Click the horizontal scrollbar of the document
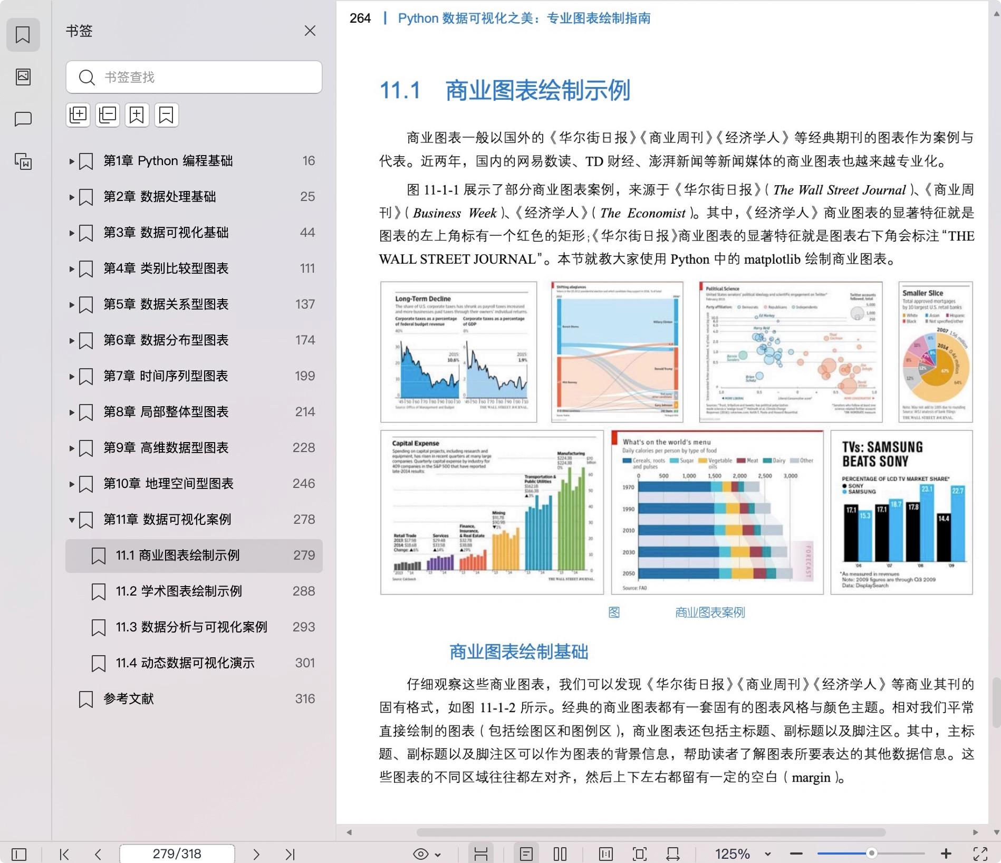Screen dimensions: 1001x863 (x=651, y=832)
